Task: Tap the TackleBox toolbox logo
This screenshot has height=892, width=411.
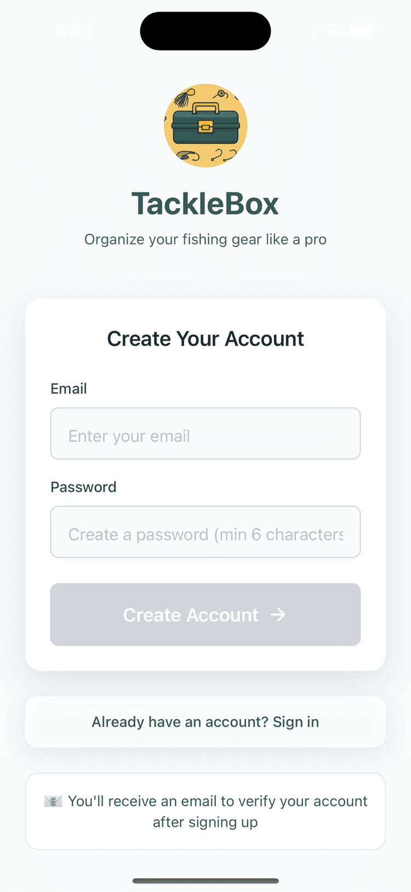Action: point(206,126)
